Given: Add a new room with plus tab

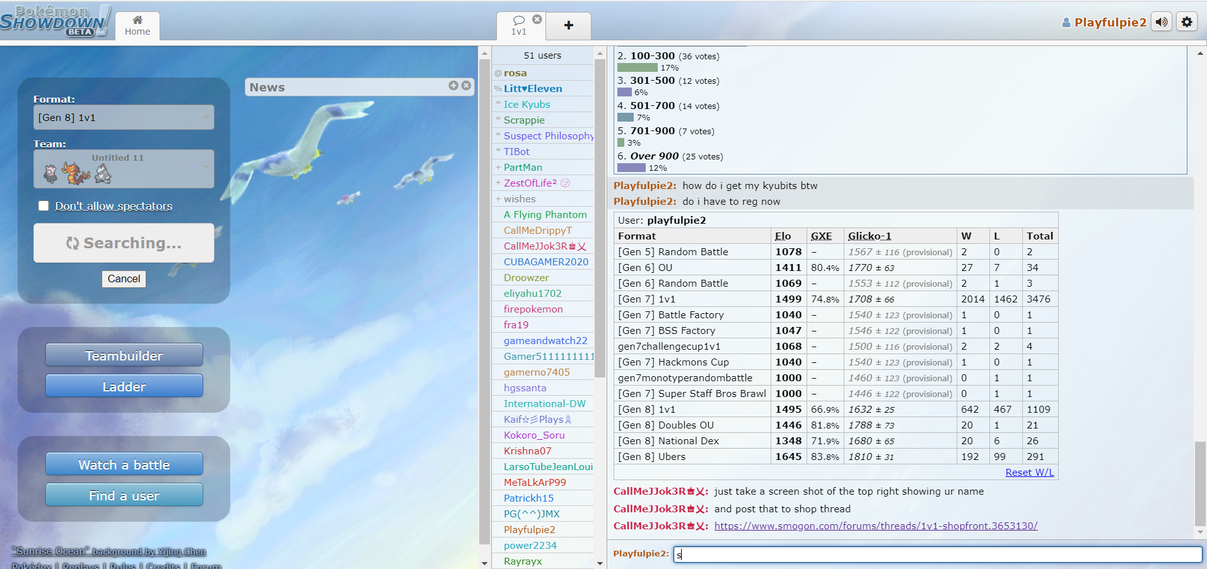Looking at the screenshot, I should [568, 25].
